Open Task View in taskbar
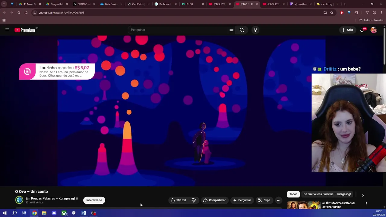The height and width of the screenshot is (217, 386). click(x=24, y=213)
